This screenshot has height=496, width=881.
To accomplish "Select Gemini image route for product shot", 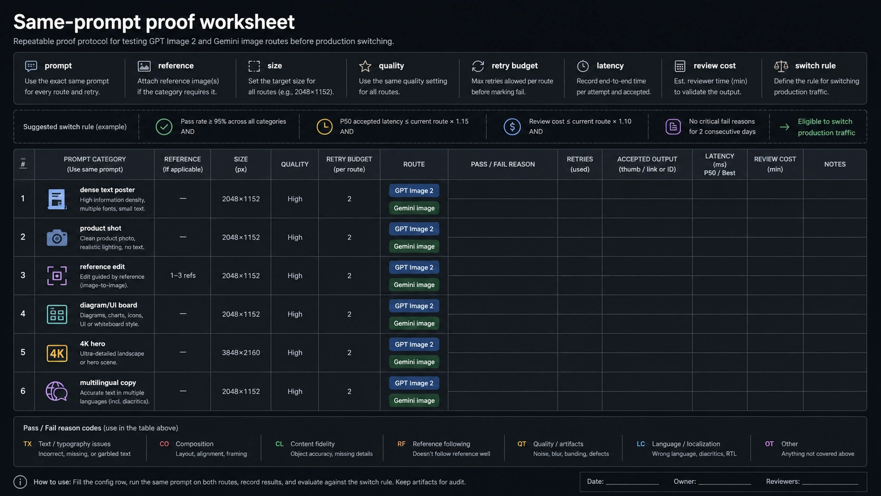I will [414, 246].
